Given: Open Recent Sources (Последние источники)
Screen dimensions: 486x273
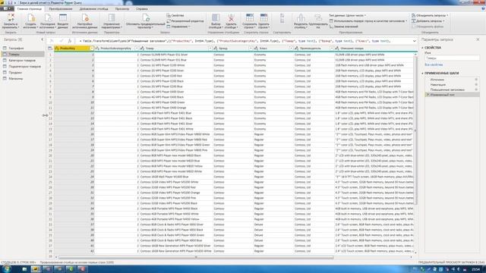Looking at the screenshot, I should (47, 20).
